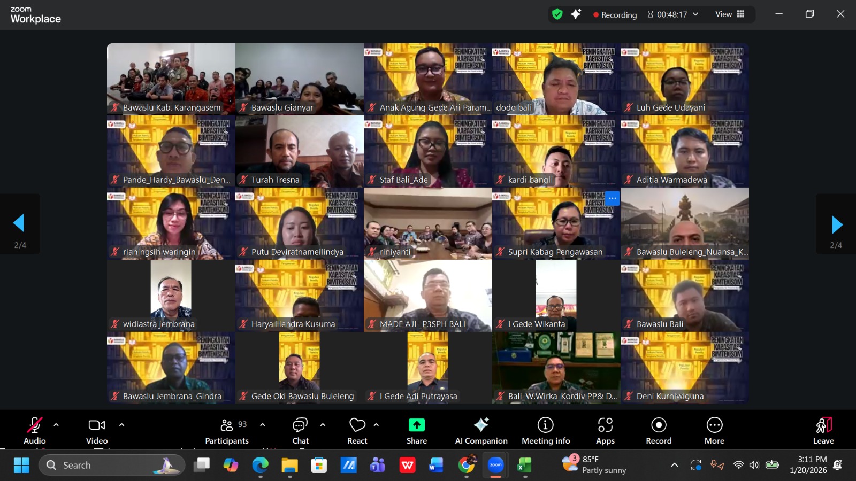Click the green Share screen icon
856x481 pixels.
click(416, 425)
